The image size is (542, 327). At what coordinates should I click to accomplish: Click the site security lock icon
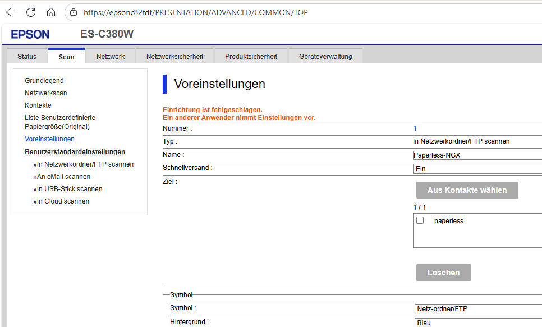coord(74,12)
